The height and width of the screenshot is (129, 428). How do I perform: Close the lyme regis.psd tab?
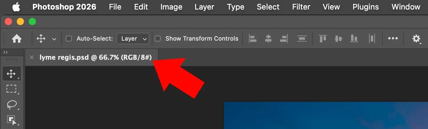click(x=32, y=57)
